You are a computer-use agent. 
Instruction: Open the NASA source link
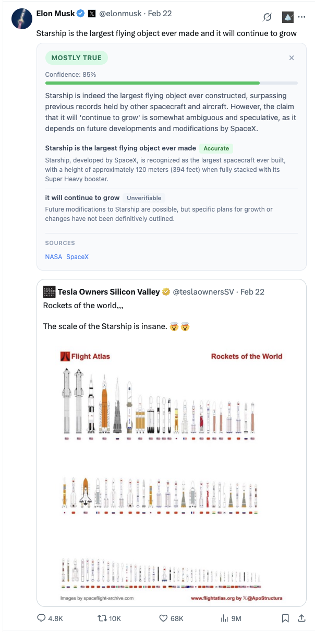coord(53,256)
